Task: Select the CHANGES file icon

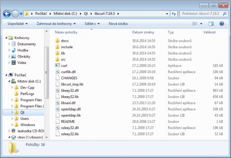Action: click(57, 78)
